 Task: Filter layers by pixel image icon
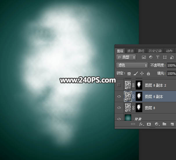144,57
